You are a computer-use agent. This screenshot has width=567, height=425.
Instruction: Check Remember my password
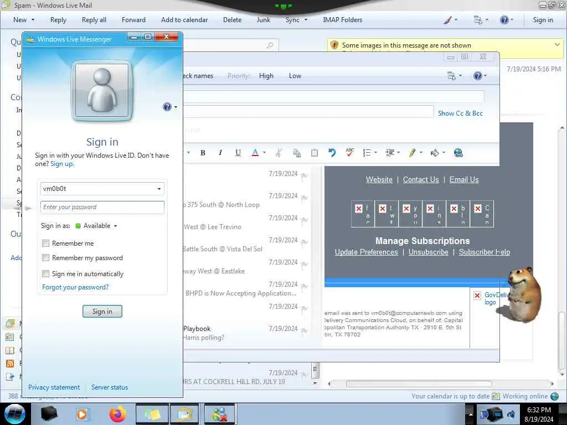45,258
